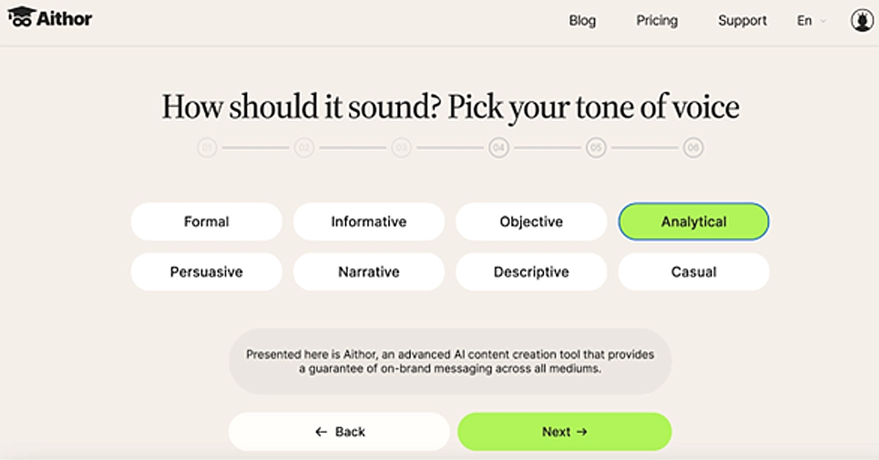This screenshot has height=460, width=879.
Task: Jump to step 02 circle
Action: click(x=304, y=149)
